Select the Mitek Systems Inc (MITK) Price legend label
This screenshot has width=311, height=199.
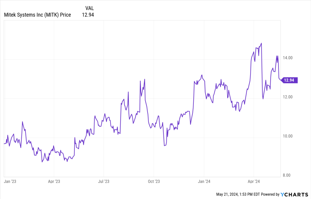pos(37,15)
